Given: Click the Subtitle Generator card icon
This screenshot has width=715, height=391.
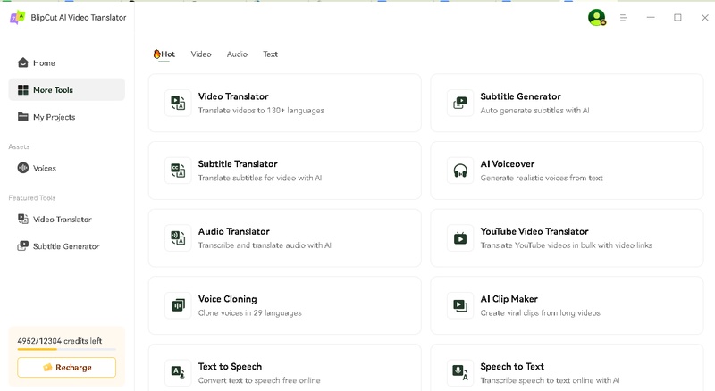Looking at the screenshot, I should [x=460, y=104].
